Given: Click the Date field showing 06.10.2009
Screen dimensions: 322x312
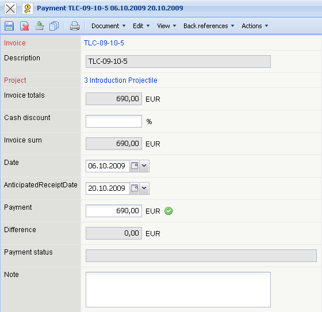Looking at the screenshot, I should [108, 166].
